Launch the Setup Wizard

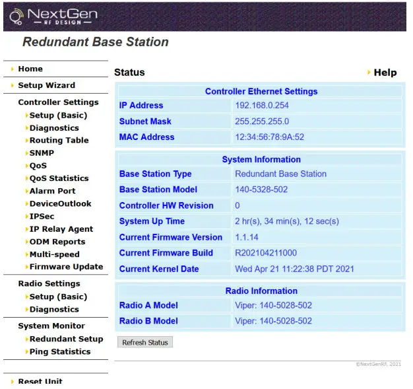pos(46,85)
